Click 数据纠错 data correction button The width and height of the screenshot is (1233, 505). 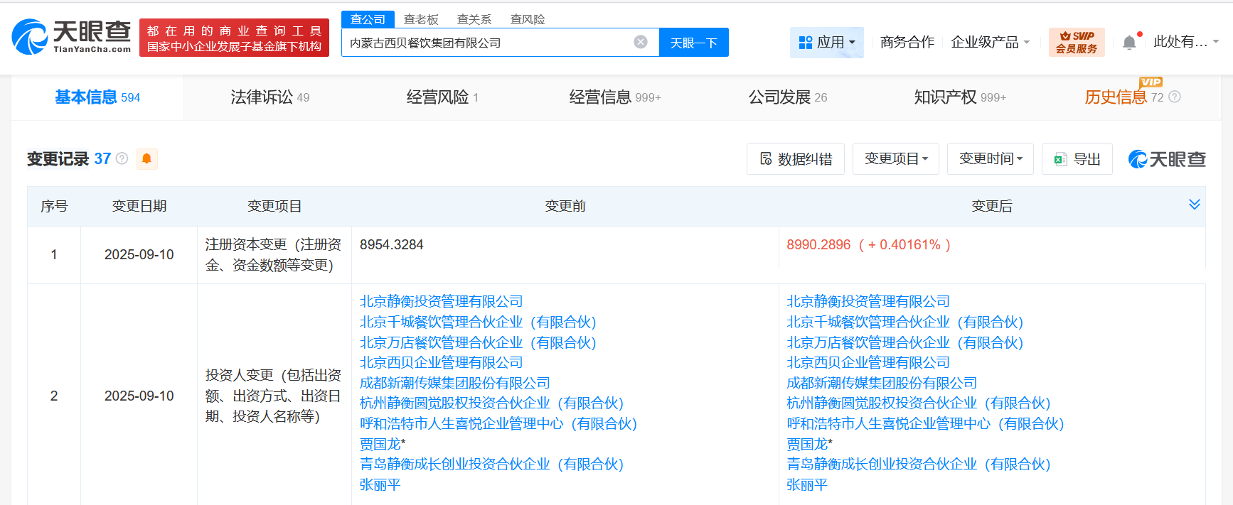(795, 159)
